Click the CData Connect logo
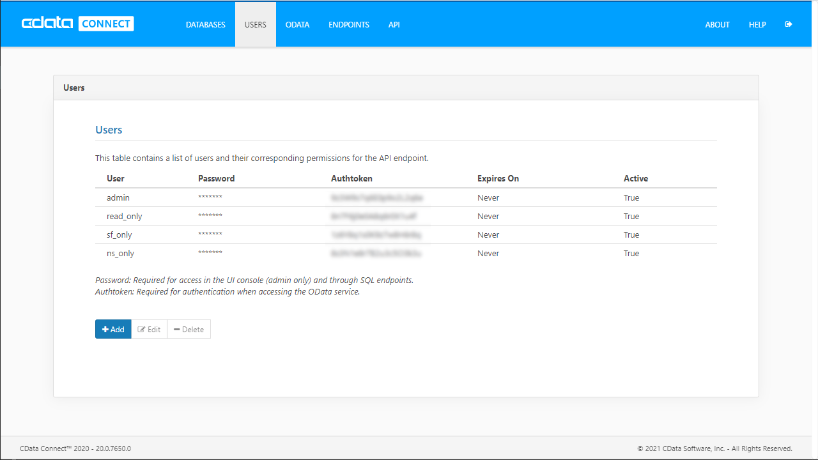The image size is (818, 460). click(77, 24)
